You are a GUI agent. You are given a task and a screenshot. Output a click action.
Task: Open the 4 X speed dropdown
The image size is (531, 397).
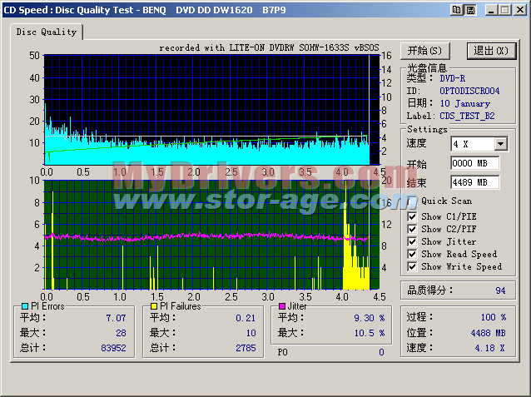point(500,144)
